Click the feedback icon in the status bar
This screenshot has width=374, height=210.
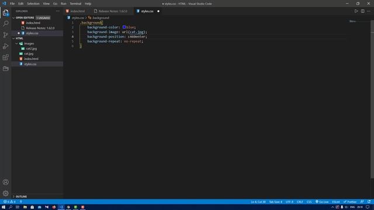coord(362,202)
